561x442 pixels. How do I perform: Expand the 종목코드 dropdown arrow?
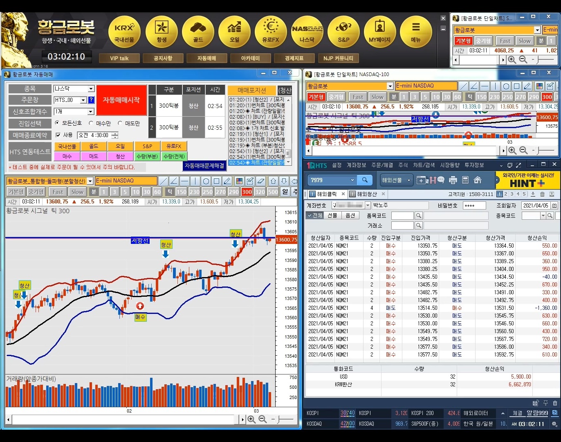pyautogui.click(x=543, y=216)
